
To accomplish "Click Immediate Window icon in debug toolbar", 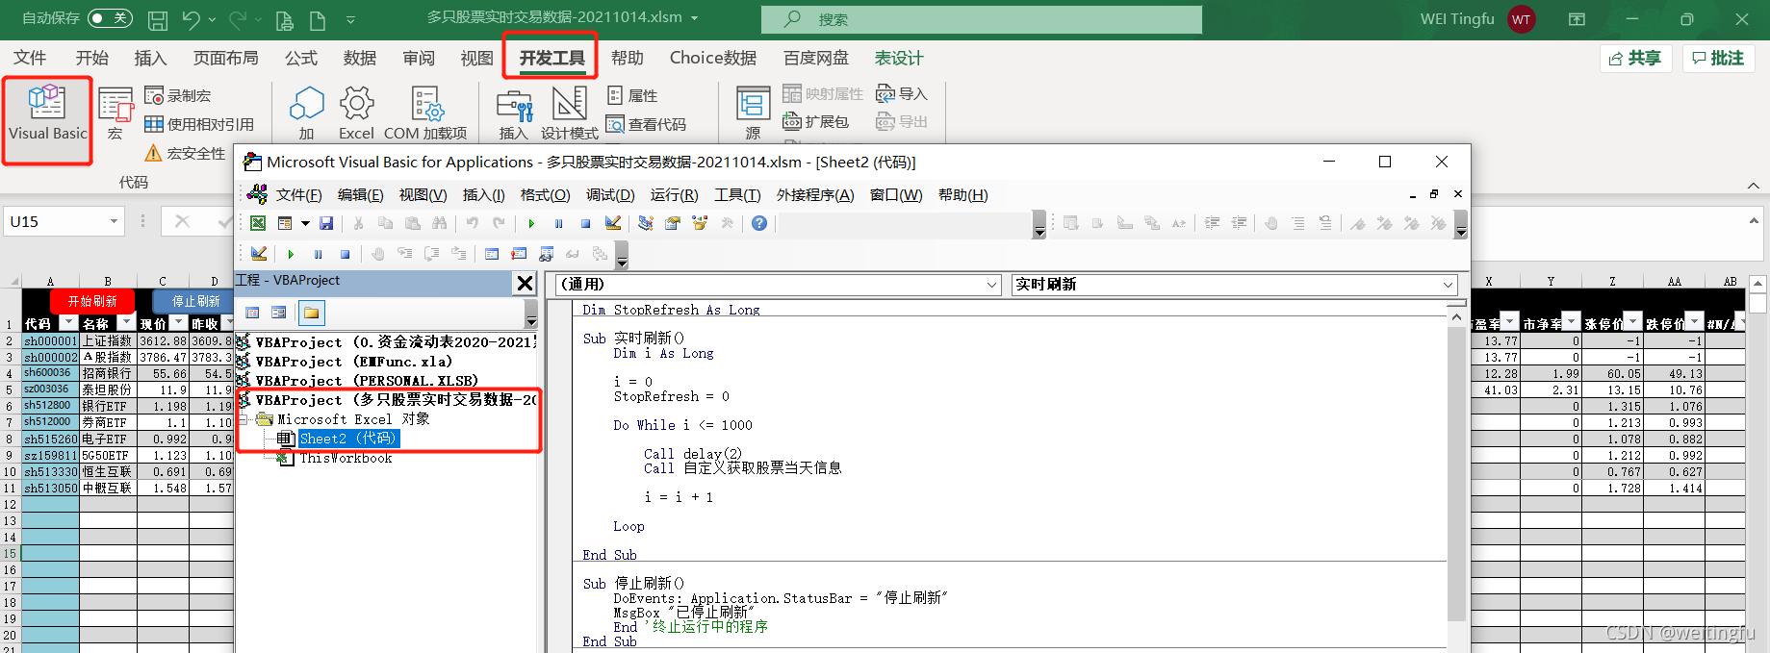I will pyautogui.click(x=519, y=254).
